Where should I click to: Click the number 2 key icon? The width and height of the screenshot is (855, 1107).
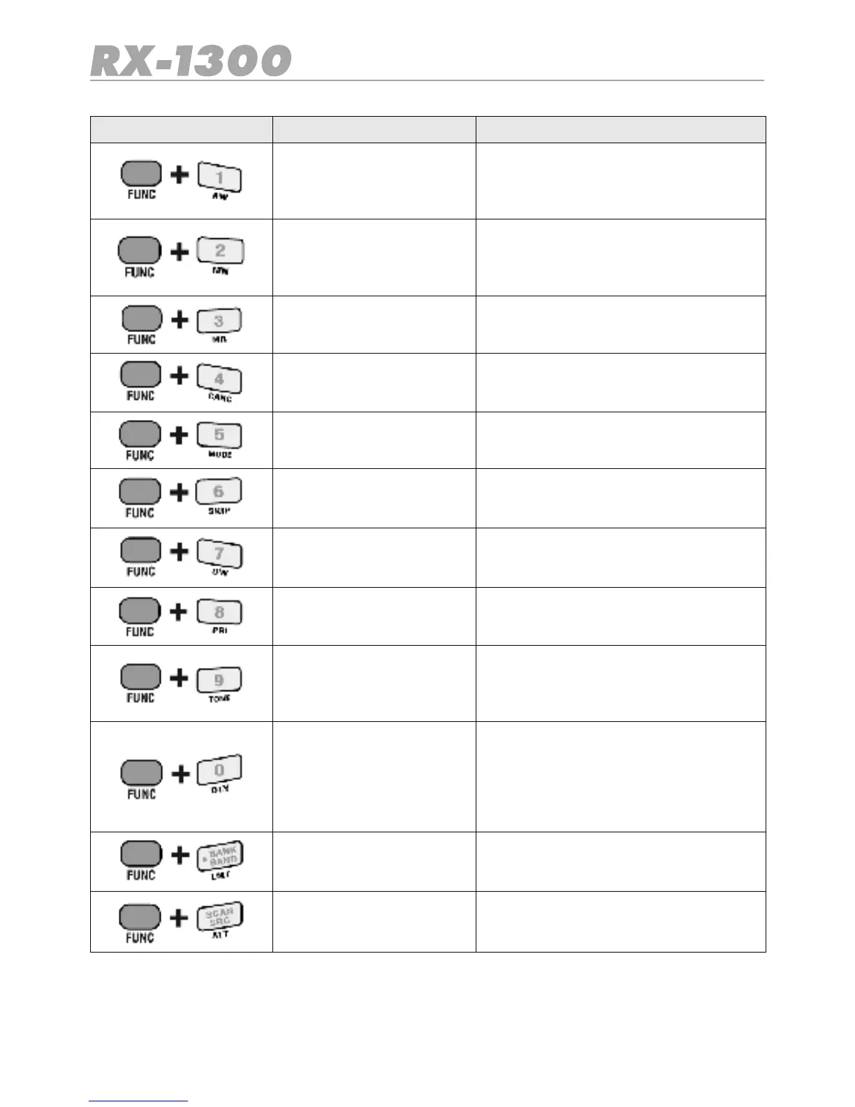(x=220, y=250)
